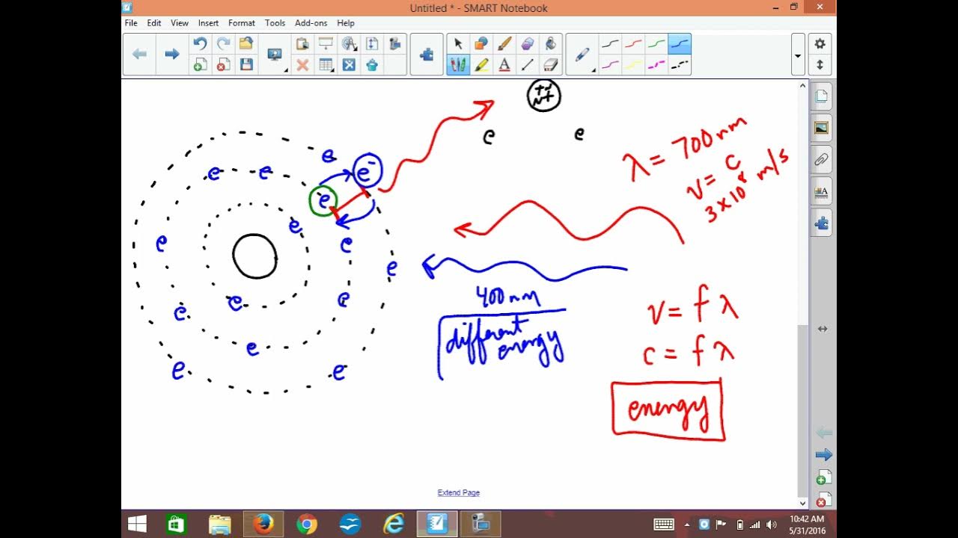Undo the last action
This screenshot has height=538, width=958.
pyautogui.click(x=199, y=44)
